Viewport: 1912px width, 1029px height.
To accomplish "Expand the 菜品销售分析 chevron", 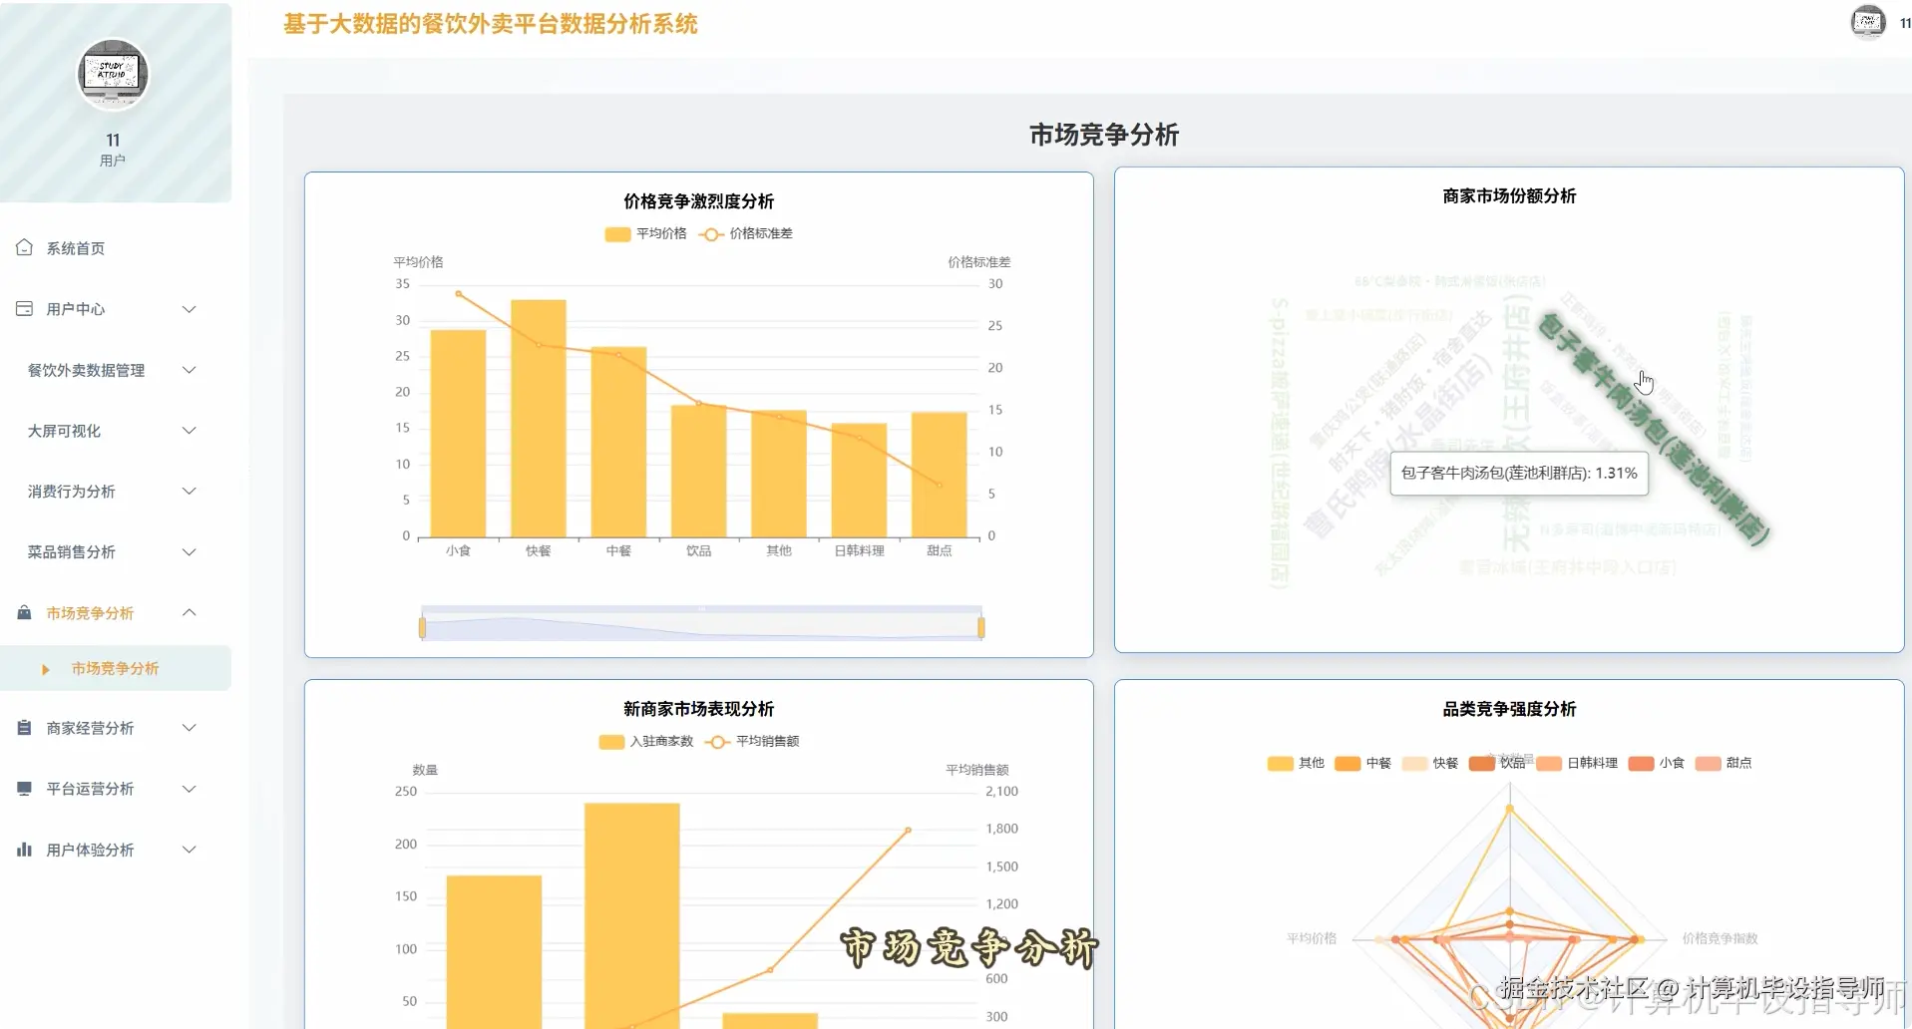I will [190, 551].
